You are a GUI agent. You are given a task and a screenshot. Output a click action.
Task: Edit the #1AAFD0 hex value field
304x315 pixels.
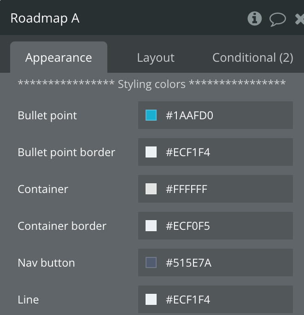tap(216, 115)
